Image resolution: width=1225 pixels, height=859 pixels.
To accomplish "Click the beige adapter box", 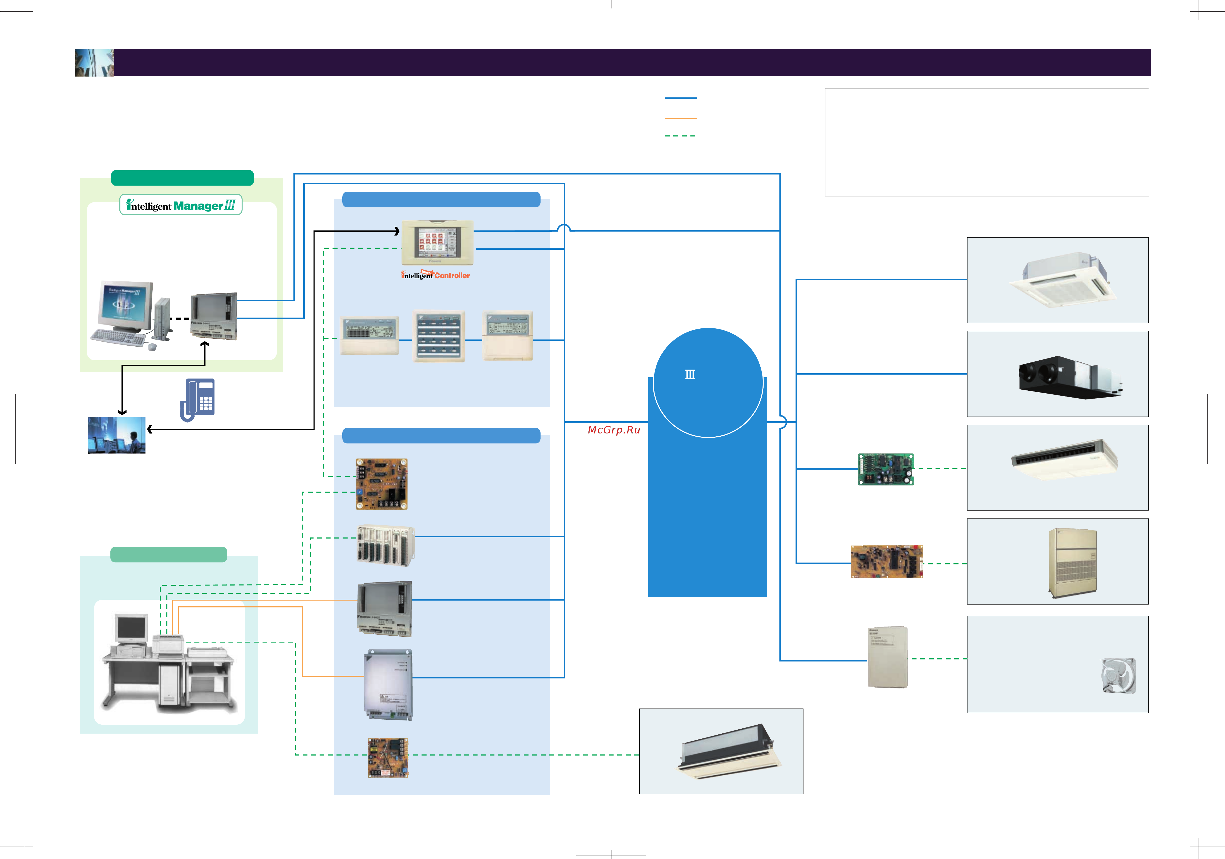I will [888, 657].
